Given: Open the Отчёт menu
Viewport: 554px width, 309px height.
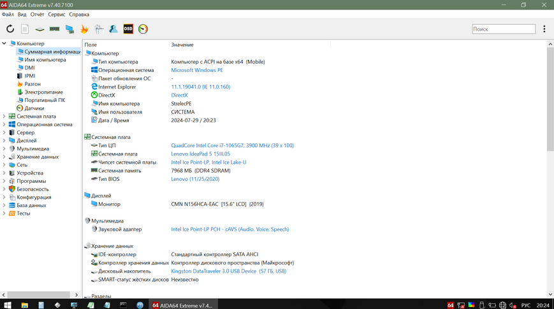Looking at the screenshot, I should pos(37,15).
